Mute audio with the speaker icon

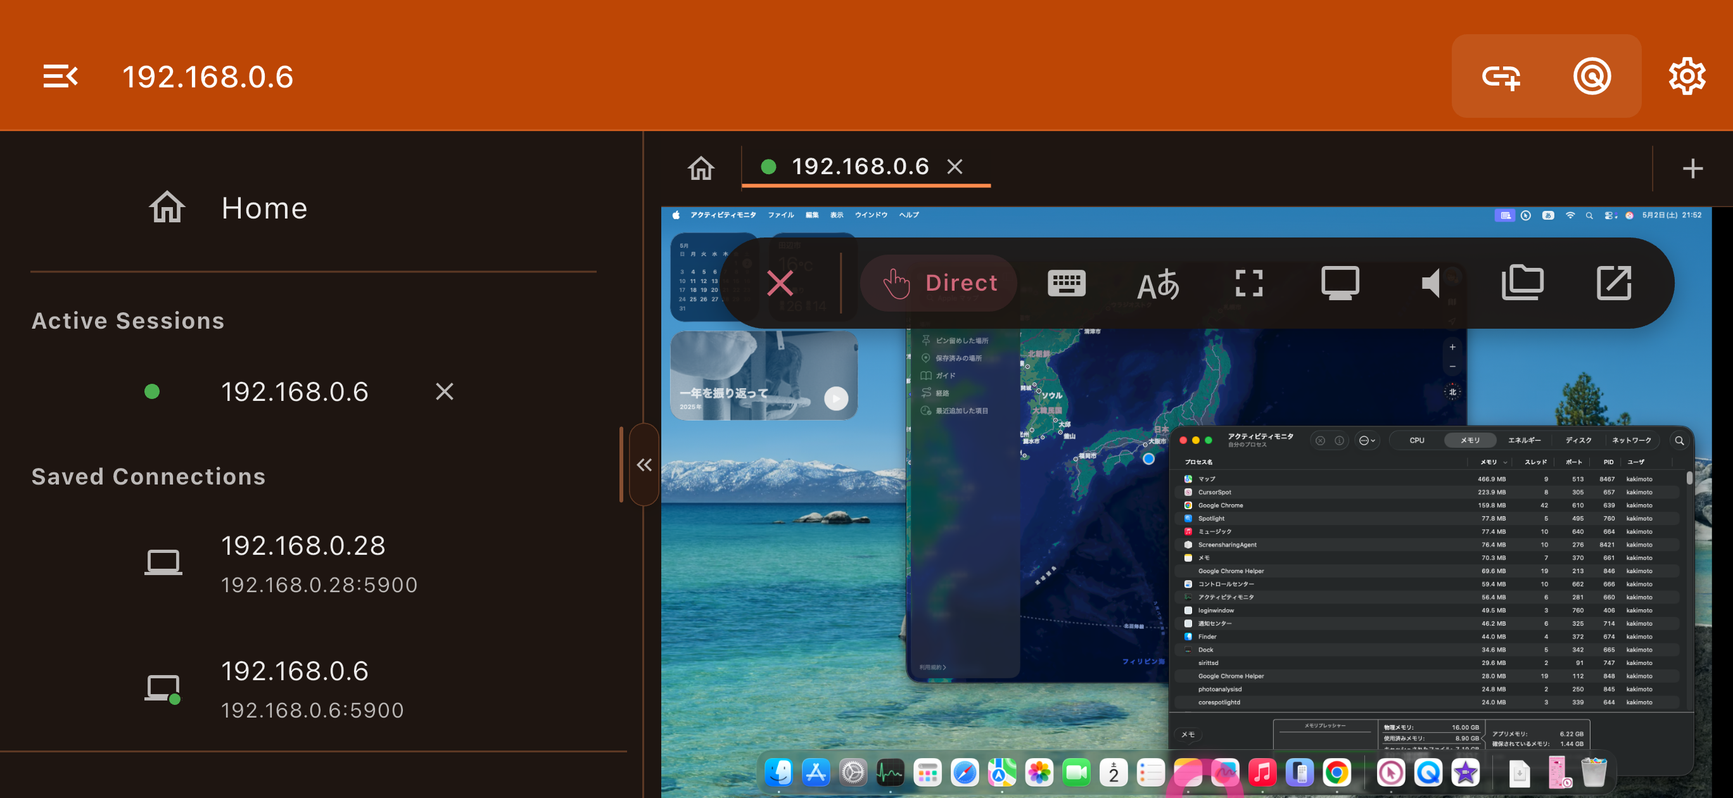coord(1430,283)
